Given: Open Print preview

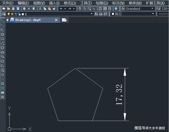Looking at the screenshot, I should click(29, 8).
